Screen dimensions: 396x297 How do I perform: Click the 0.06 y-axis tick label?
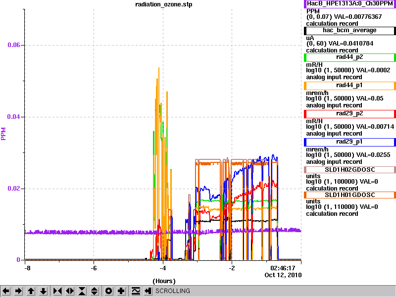coord(14,45)
